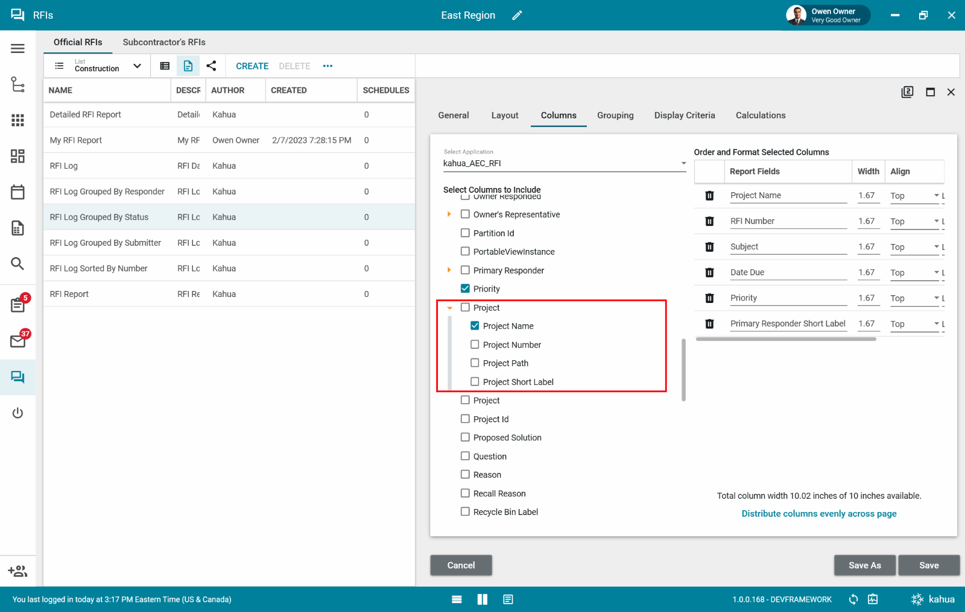Switch to the Grouping tab
Image resolution: width=965 pixels, height=612 pixels.
[x=615, y=116]
